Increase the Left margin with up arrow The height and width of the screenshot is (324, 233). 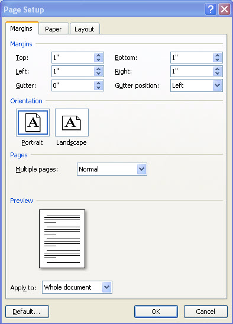99,69
